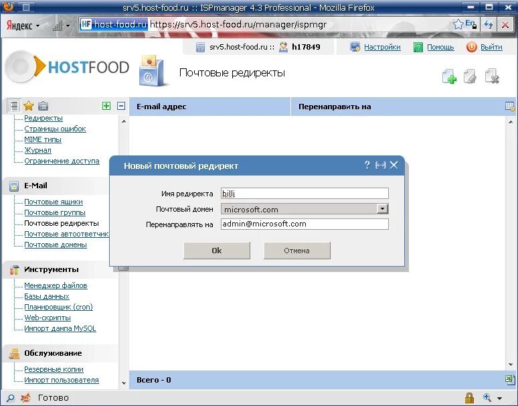This screenshot has height=406, width=518.
Task: Click the help question mark in dialog
Action: click(x=367, y=165)
